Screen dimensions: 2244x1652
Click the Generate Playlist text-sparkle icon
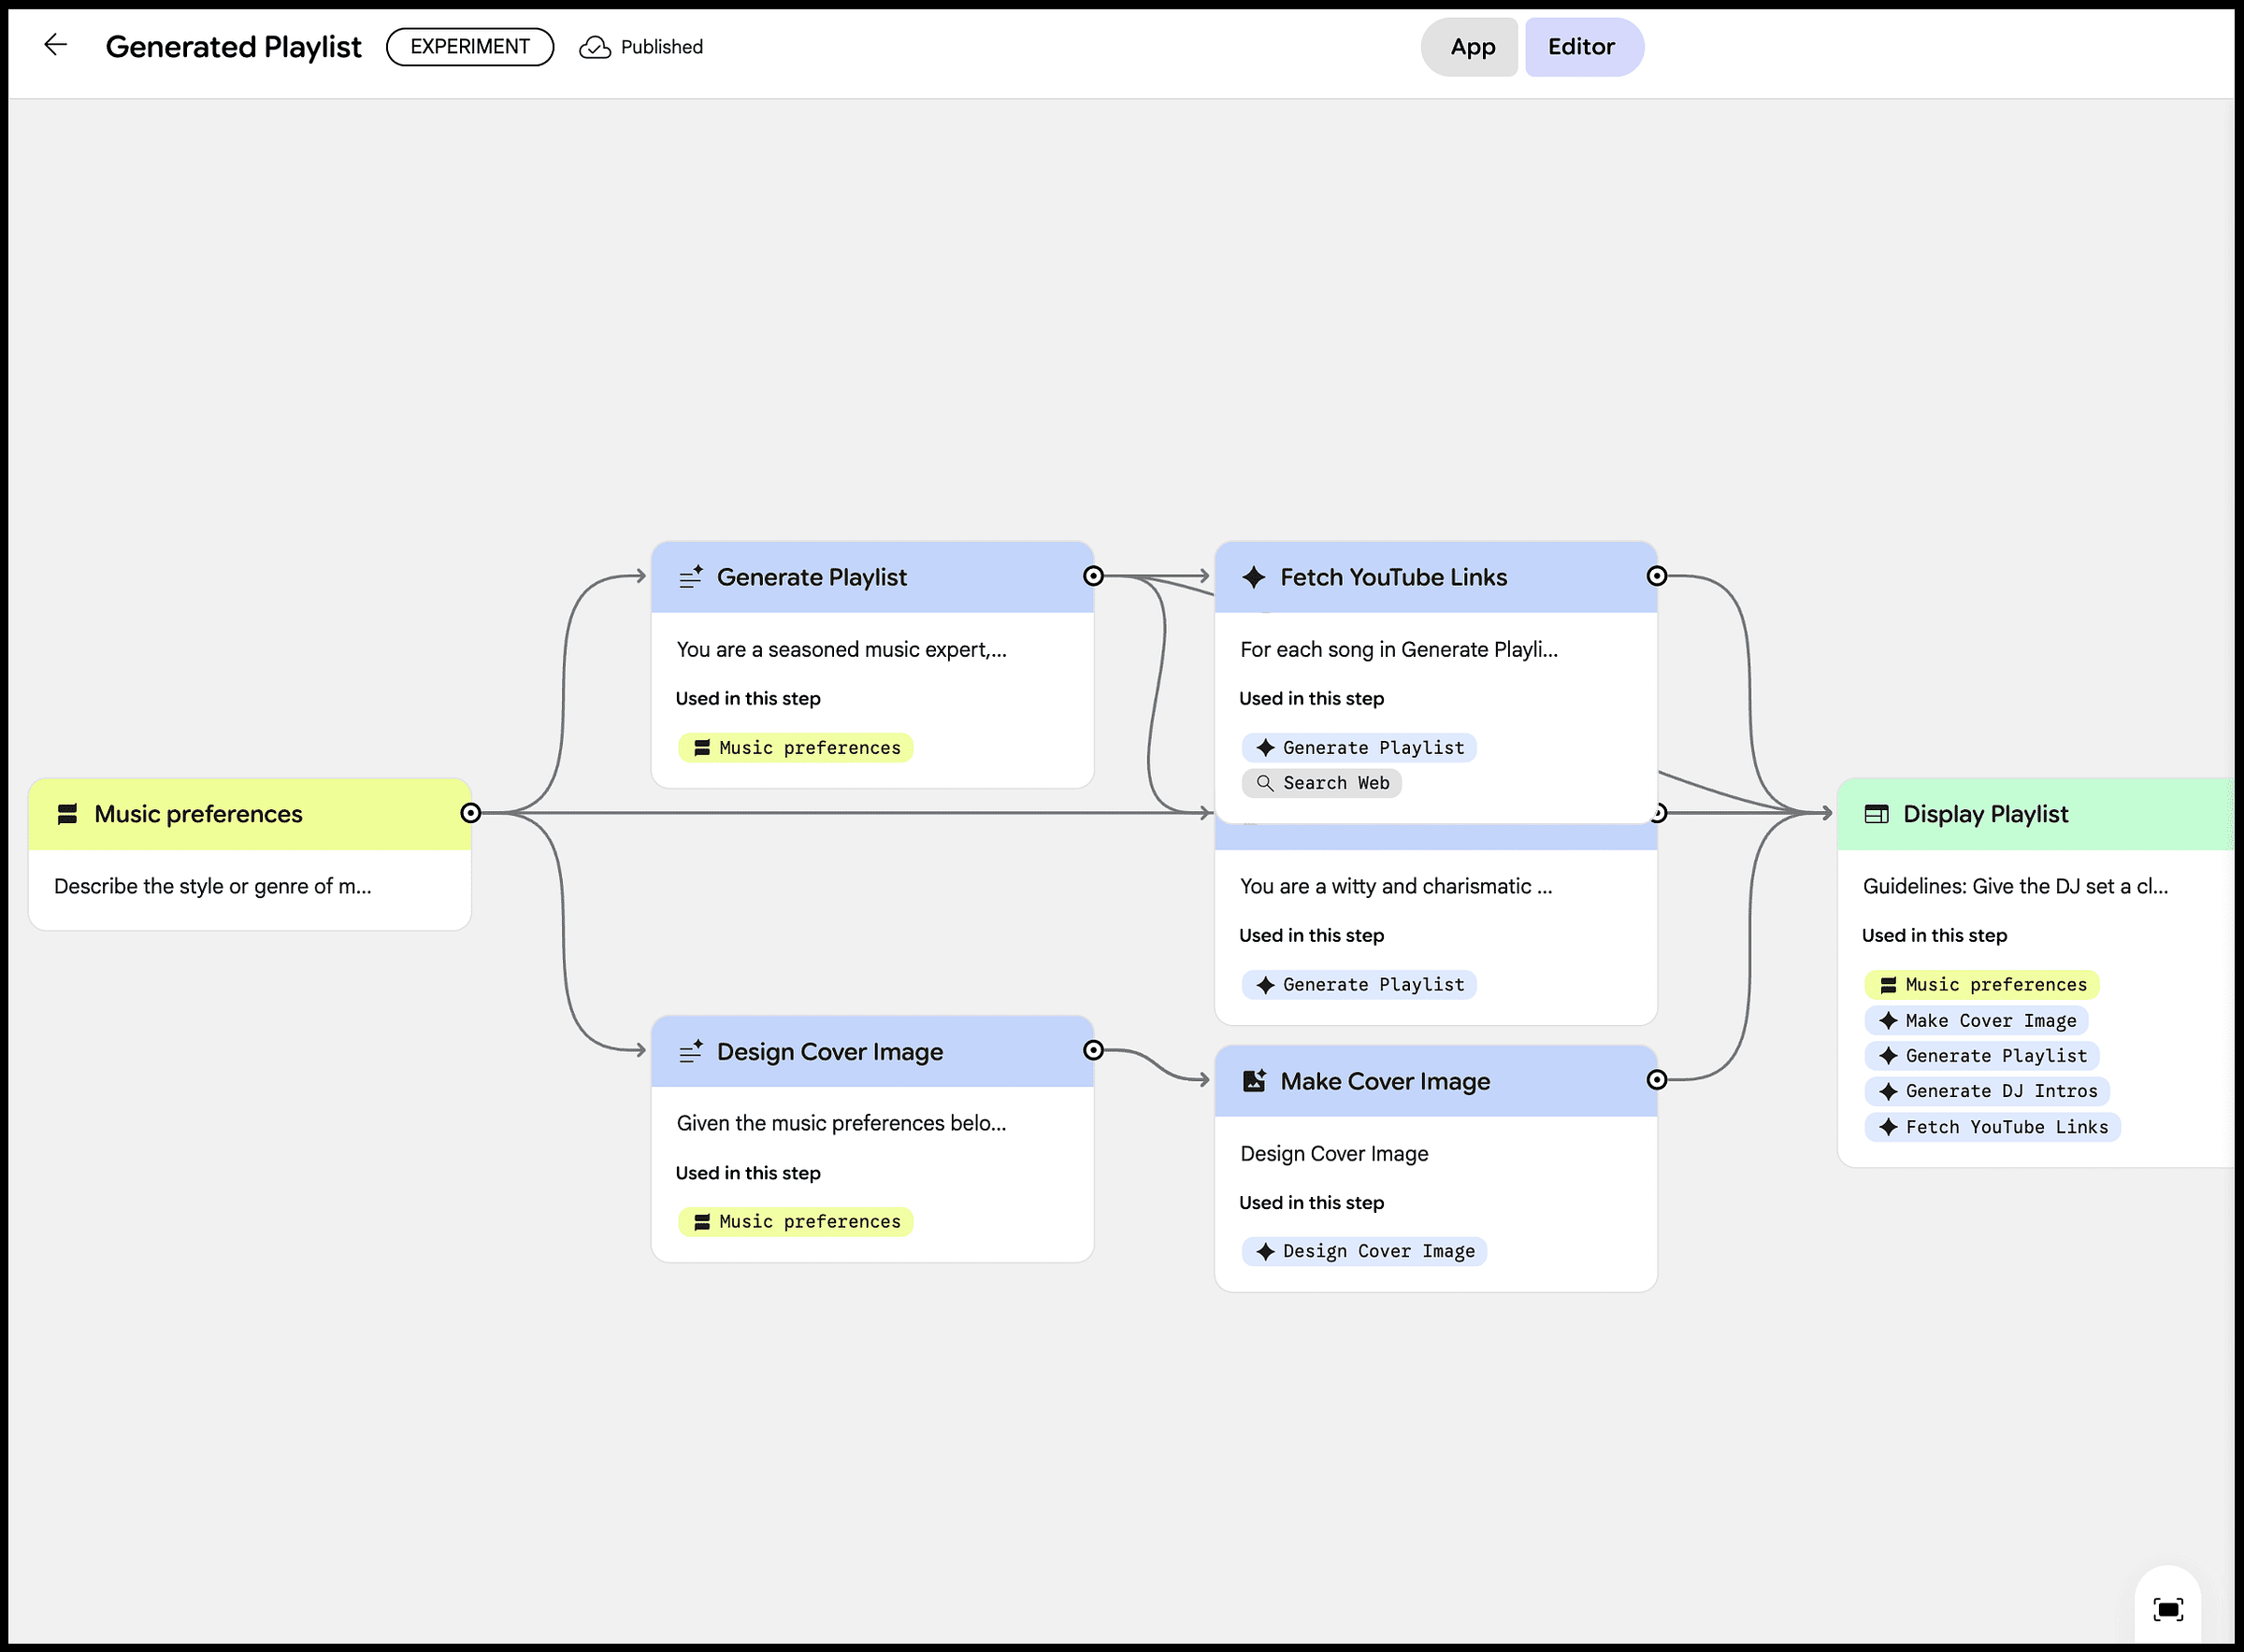tap(690, 577)
